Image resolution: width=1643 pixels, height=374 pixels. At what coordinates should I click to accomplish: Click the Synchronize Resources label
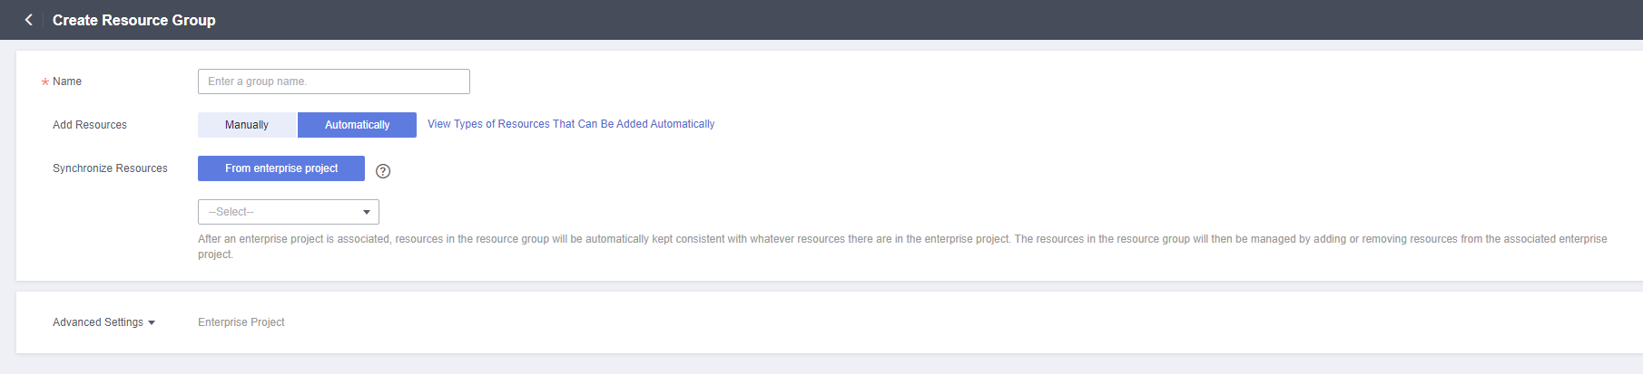110,168
